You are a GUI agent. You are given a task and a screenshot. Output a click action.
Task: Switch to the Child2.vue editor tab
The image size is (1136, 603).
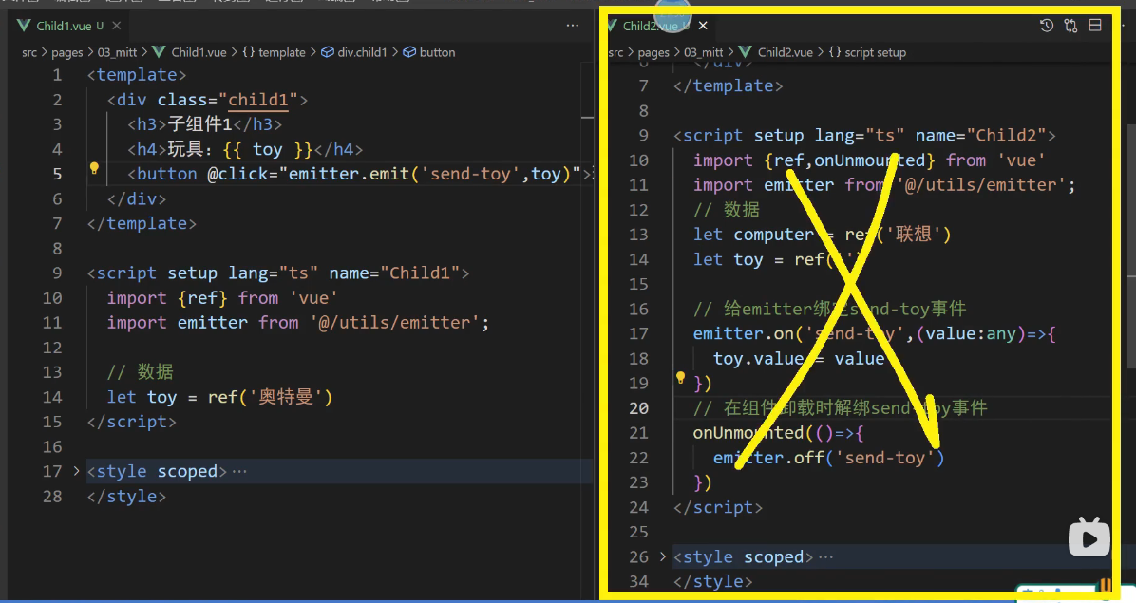[650, 26]
